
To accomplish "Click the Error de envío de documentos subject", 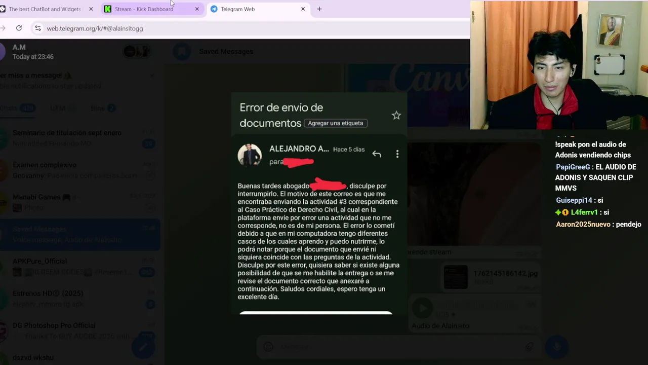I will point(281,115).
